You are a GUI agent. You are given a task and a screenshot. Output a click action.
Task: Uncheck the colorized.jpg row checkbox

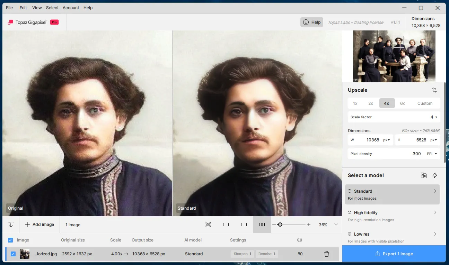coord(13,254)
